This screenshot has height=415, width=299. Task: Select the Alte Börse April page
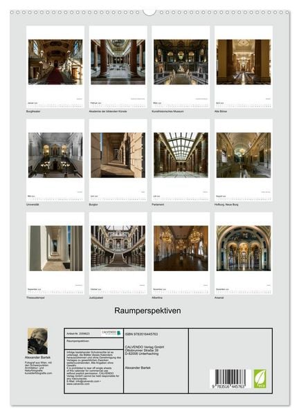coord(244,66)
